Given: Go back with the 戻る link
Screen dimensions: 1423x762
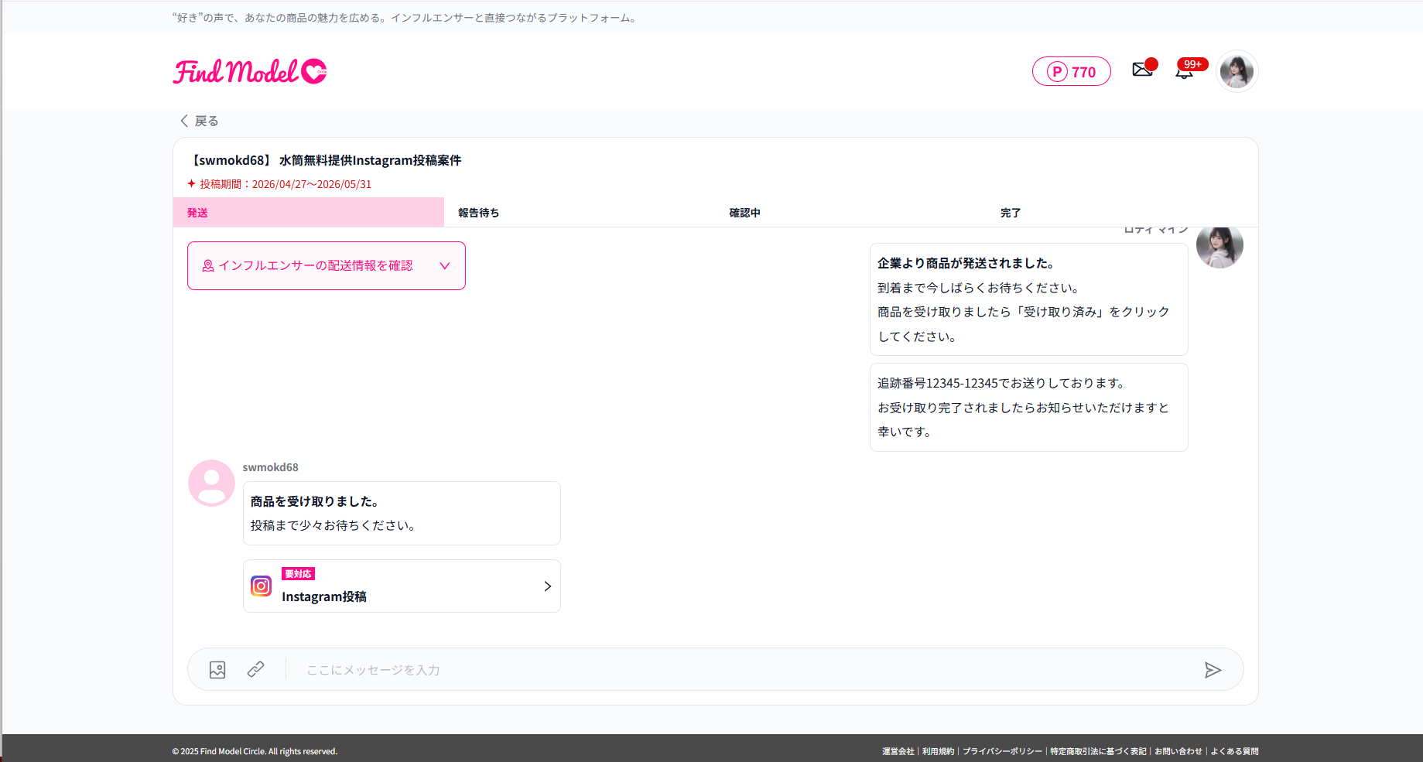Looking at the screenshot, I should [200, 121].
